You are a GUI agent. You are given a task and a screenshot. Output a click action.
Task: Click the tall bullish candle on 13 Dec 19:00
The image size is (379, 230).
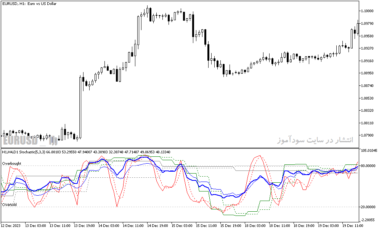click(80, 107)
